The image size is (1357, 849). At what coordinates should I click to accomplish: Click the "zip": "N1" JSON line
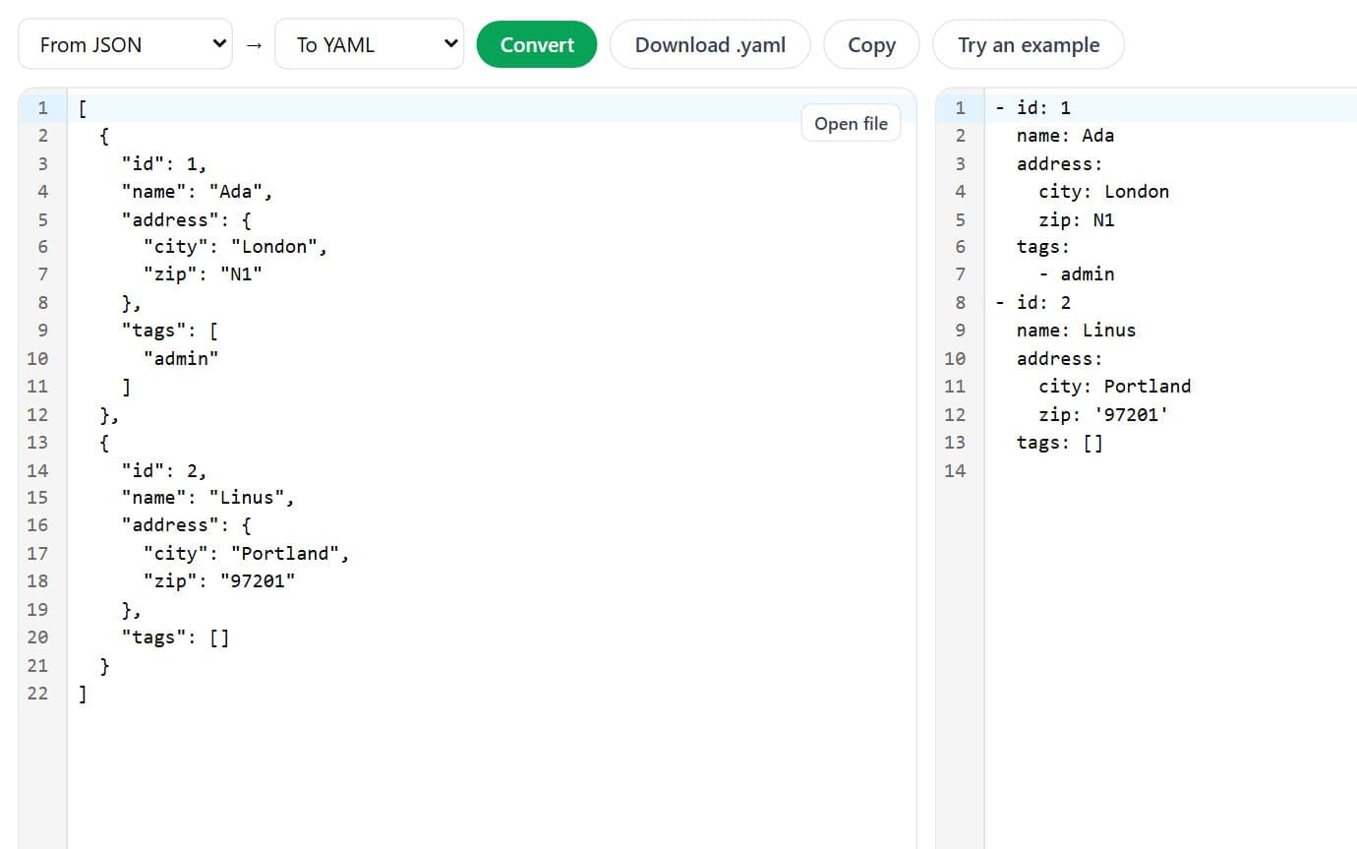coord(203,274)
